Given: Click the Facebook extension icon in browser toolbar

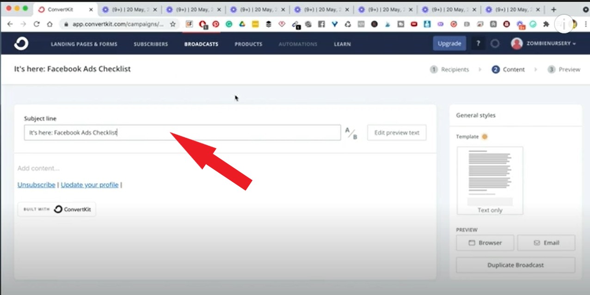Looking at the screenshot, I should (x=320, y=24).
